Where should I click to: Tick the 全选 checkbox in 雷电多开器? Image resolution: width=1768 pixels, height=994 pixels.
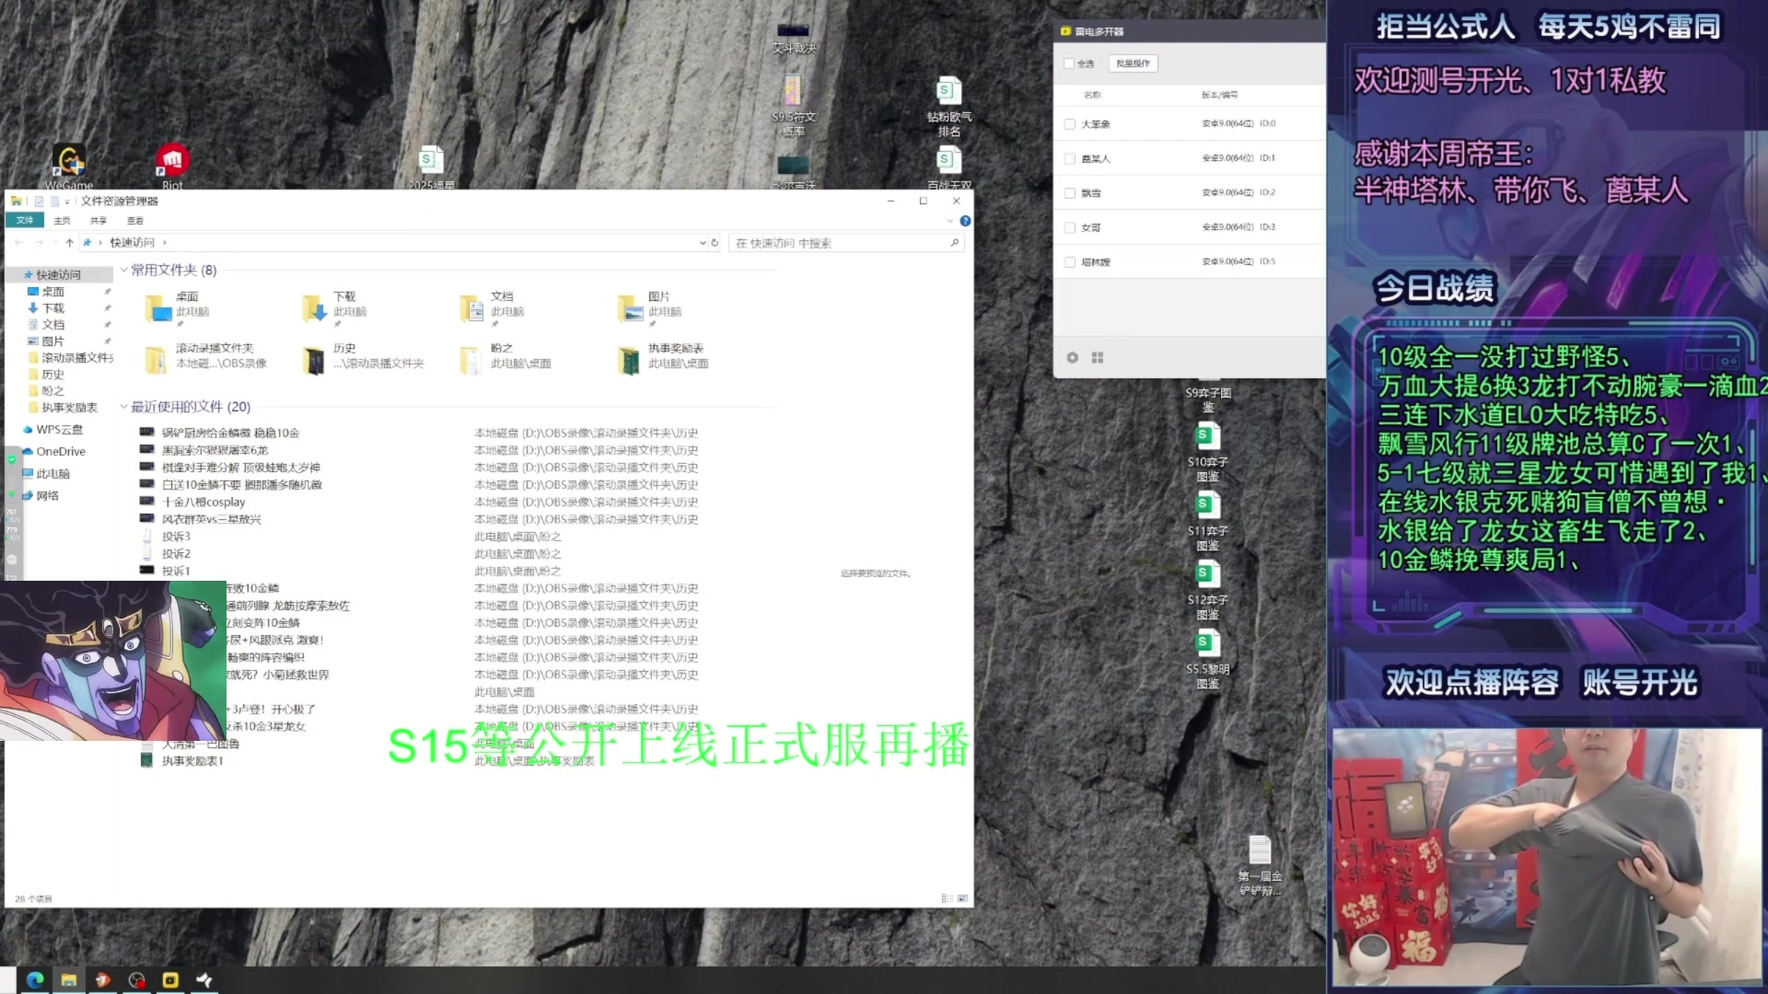[1068, 64]
